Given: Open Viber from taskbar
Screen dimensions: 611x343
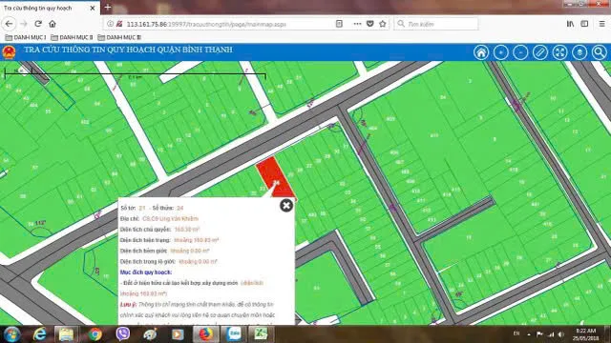Looking at the screenshot, I should [x=123, y=334].
